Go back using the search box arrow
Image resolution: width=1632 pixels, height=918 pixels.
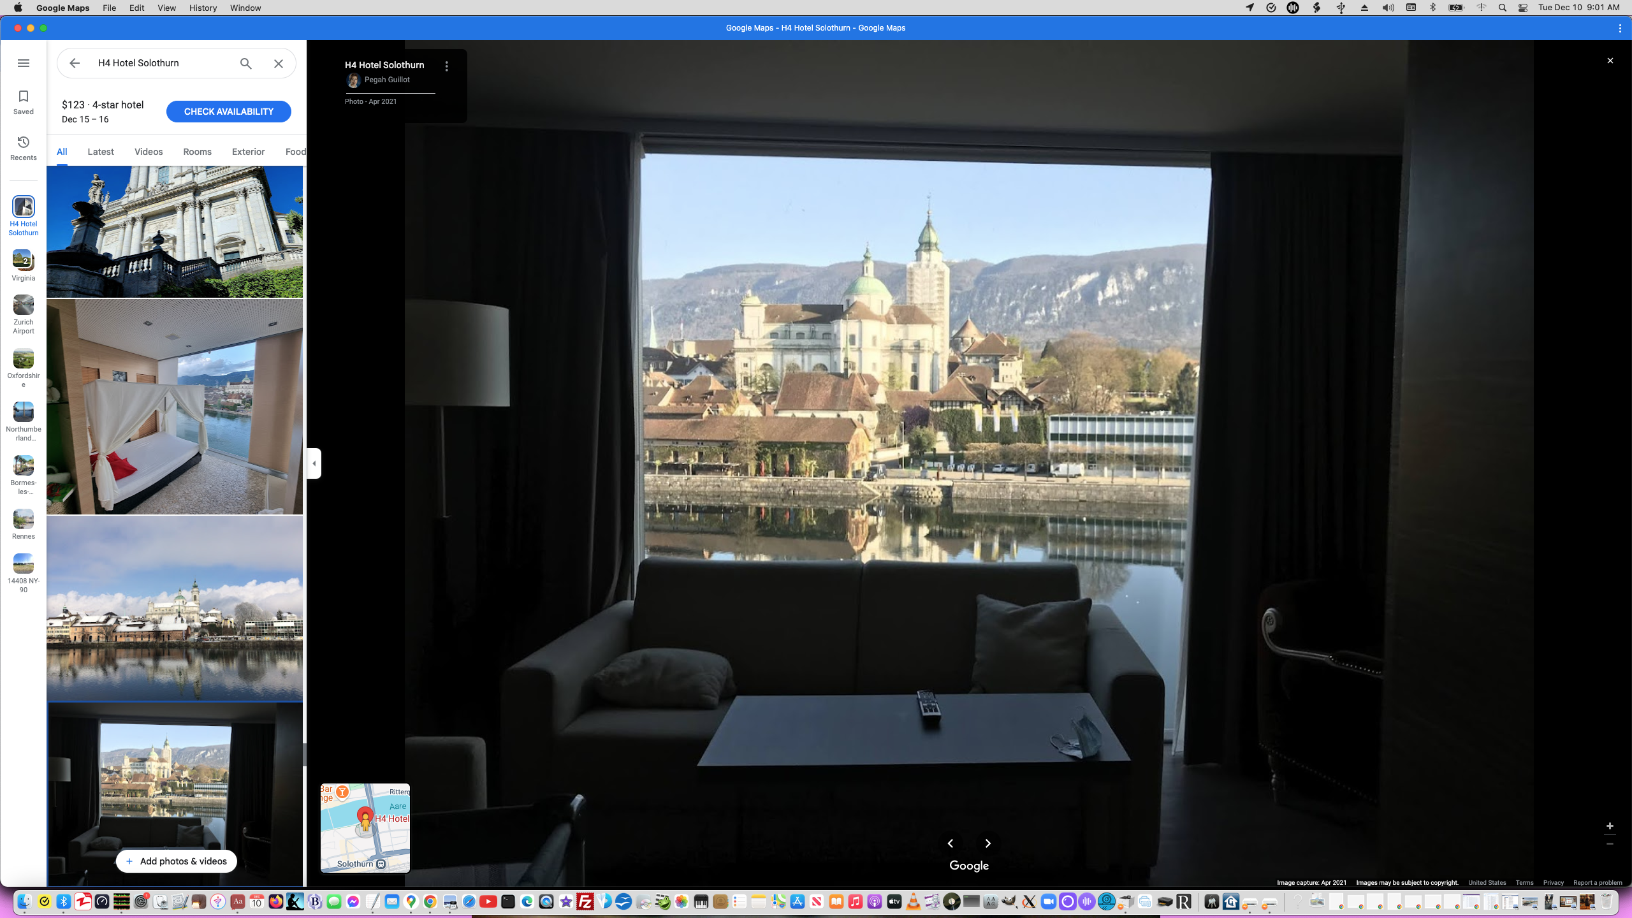[x=75, y=63]
